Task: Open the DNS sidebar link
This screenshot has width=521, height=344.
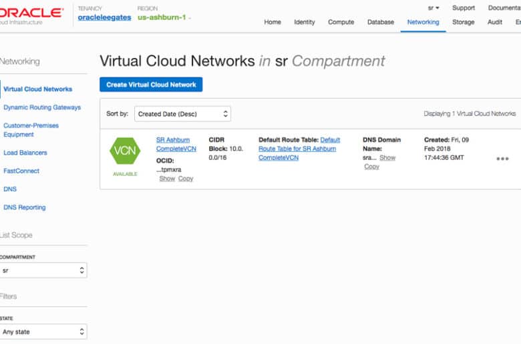Action: (x=10, y=189)
